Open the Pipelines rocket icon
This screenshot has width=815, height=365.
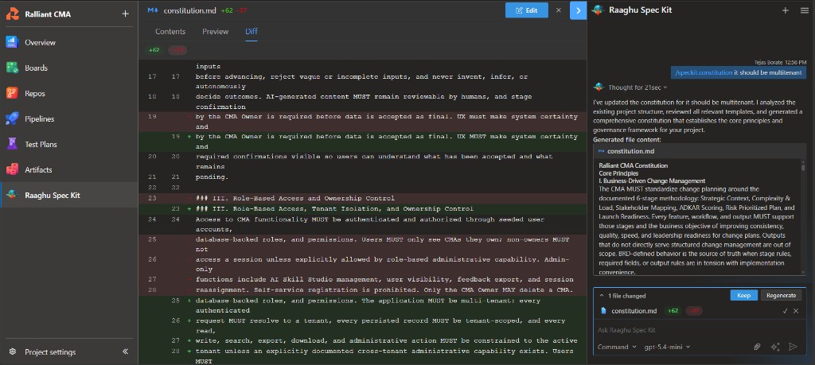pos(13,118)
